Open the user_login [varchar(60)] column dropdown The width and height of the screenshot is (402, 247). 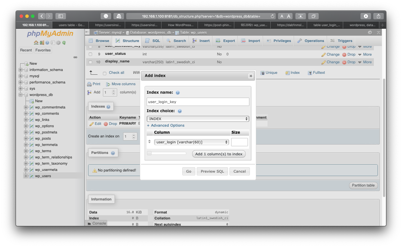[x=191, y=142]
